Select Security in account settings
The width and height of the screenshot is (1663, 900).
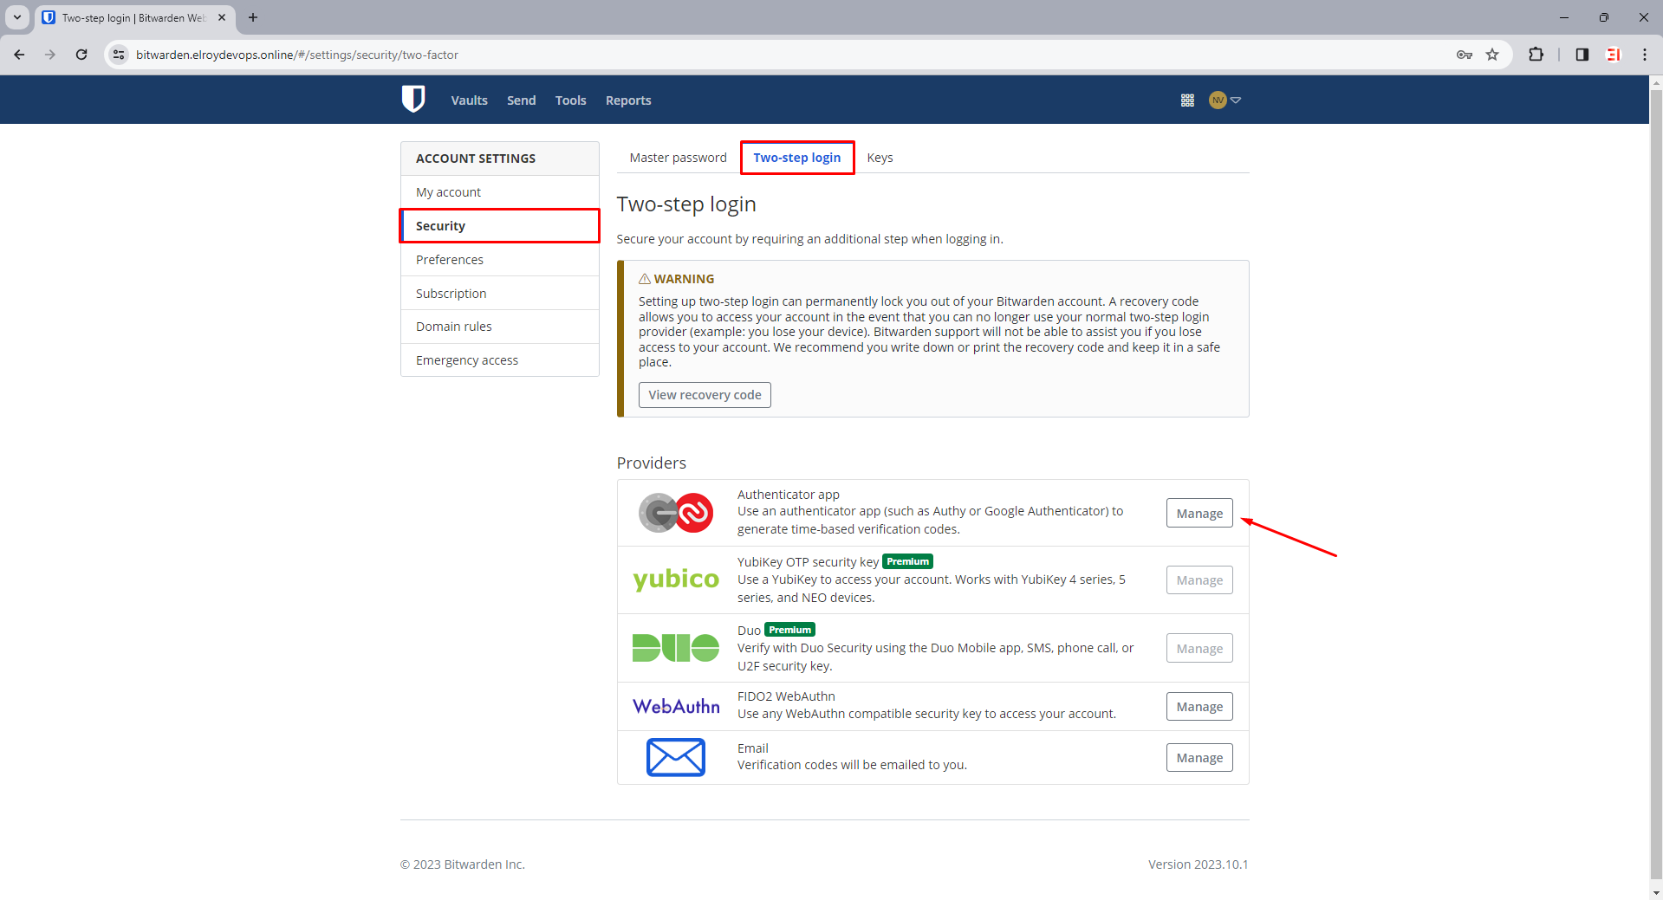(x=500, y=226)
